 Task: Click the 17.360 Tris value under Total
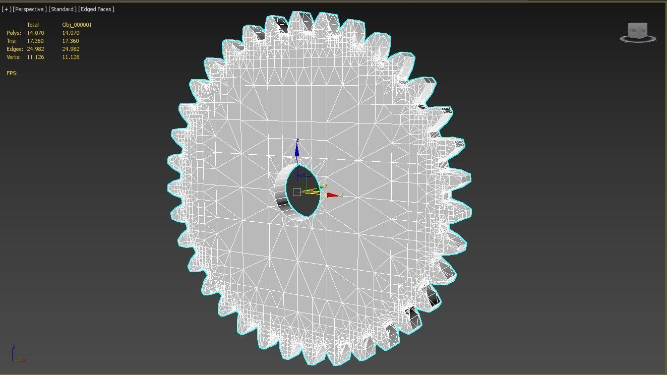(x=35, y=41)
